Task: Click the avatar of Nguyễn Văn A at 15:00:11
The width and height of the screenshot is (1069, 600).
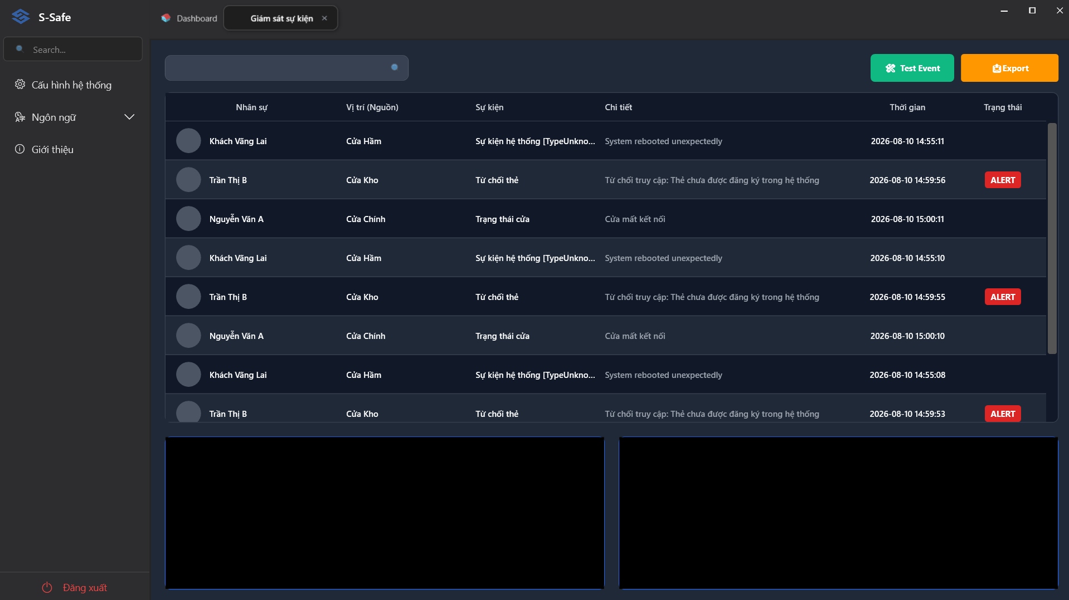Action: pyautogui.click(x=188, y=219)
